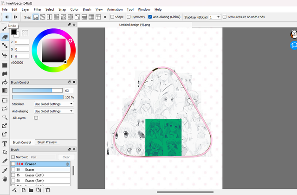Viewport: 297px width, 195px height.
Task: Select the parallel lines snap icon
Action: [x=43, y=17]
